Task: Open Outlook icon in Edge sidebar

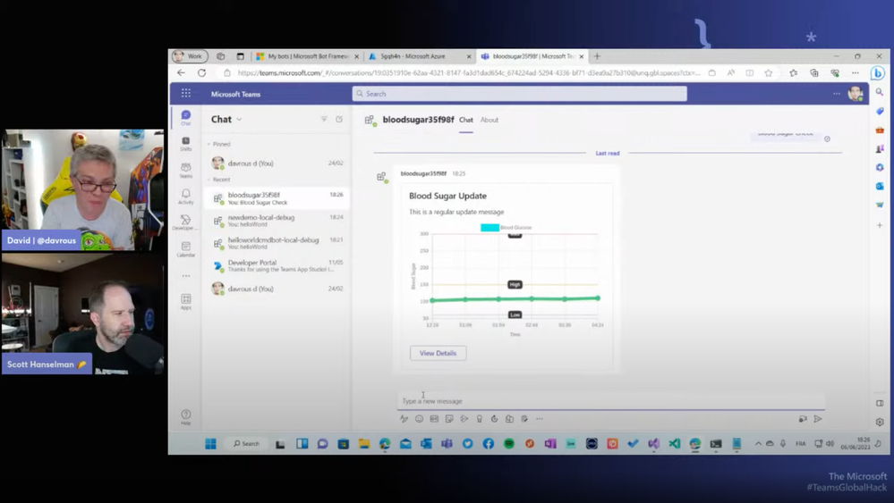Action: coord(880,186)
